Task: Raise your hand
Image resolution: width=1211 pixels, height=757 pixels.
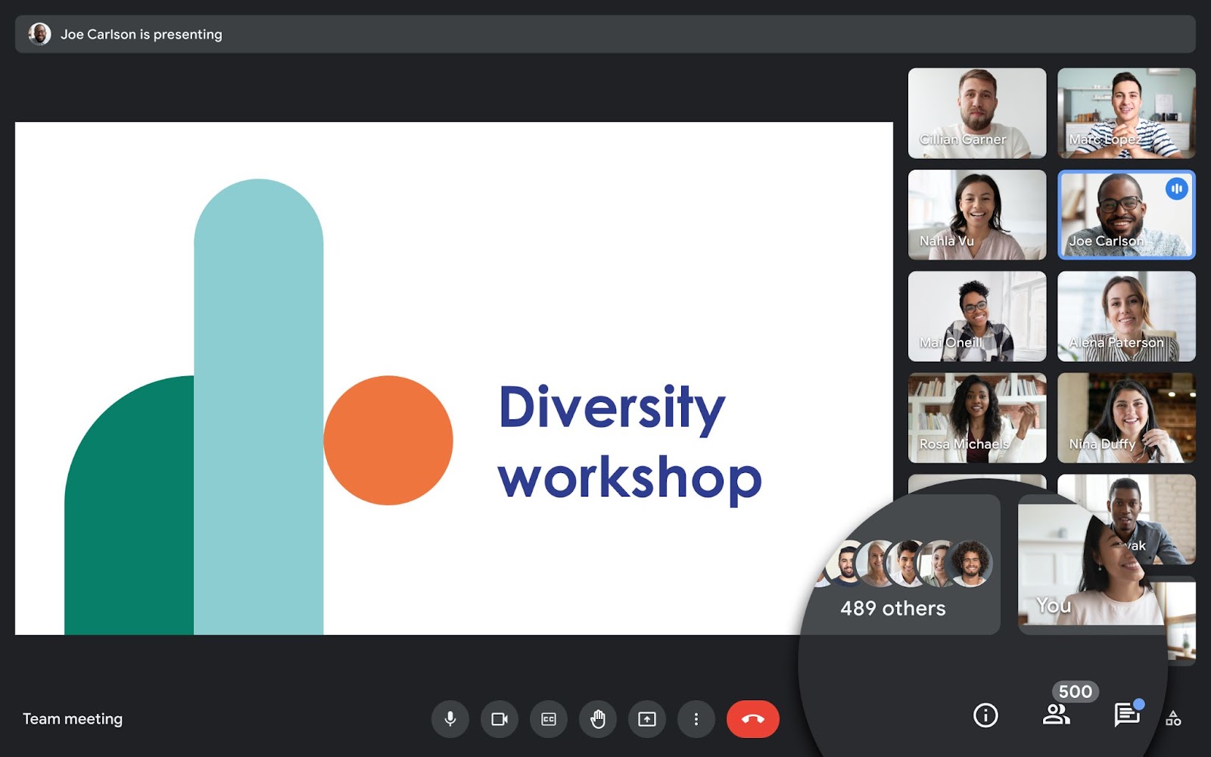Action: (x=597, y=719)
